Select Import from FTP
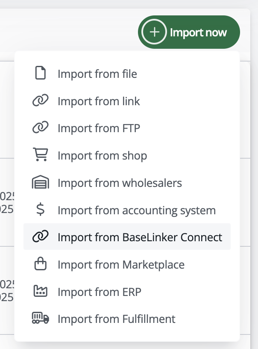 pos(99,128)
